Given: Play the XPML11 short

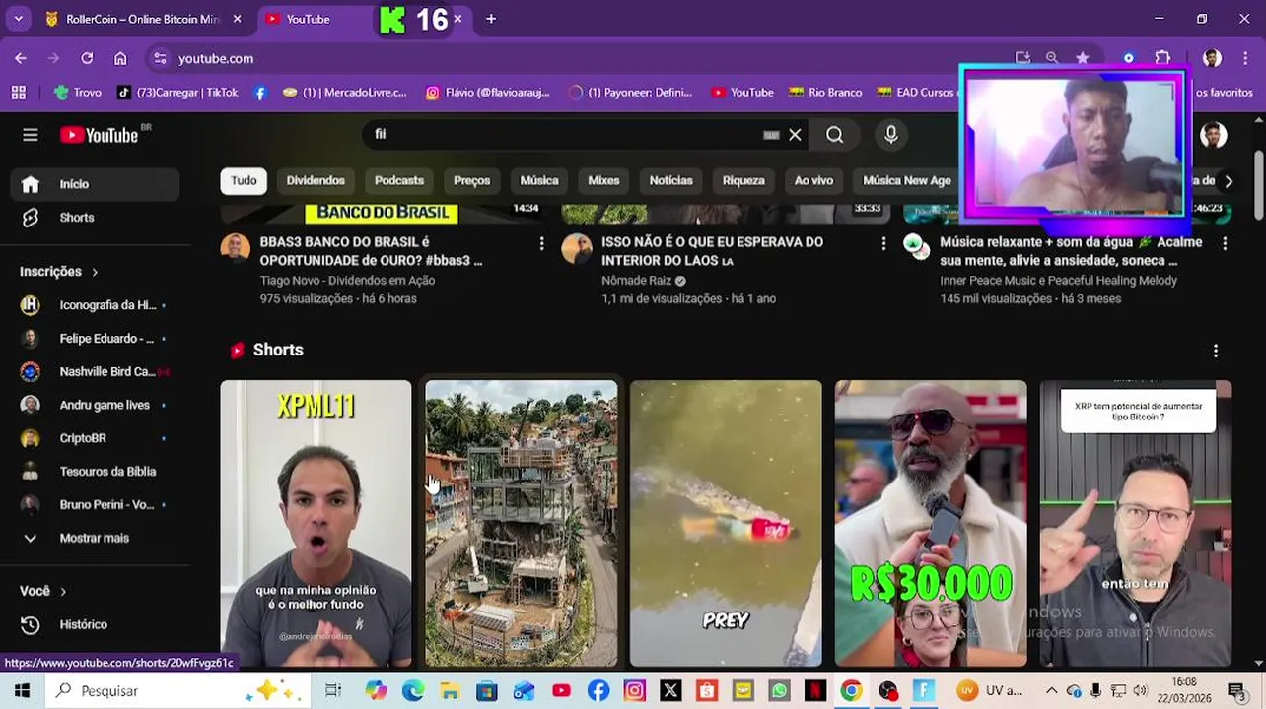Looking at the screenshot, I should [316, 523].
